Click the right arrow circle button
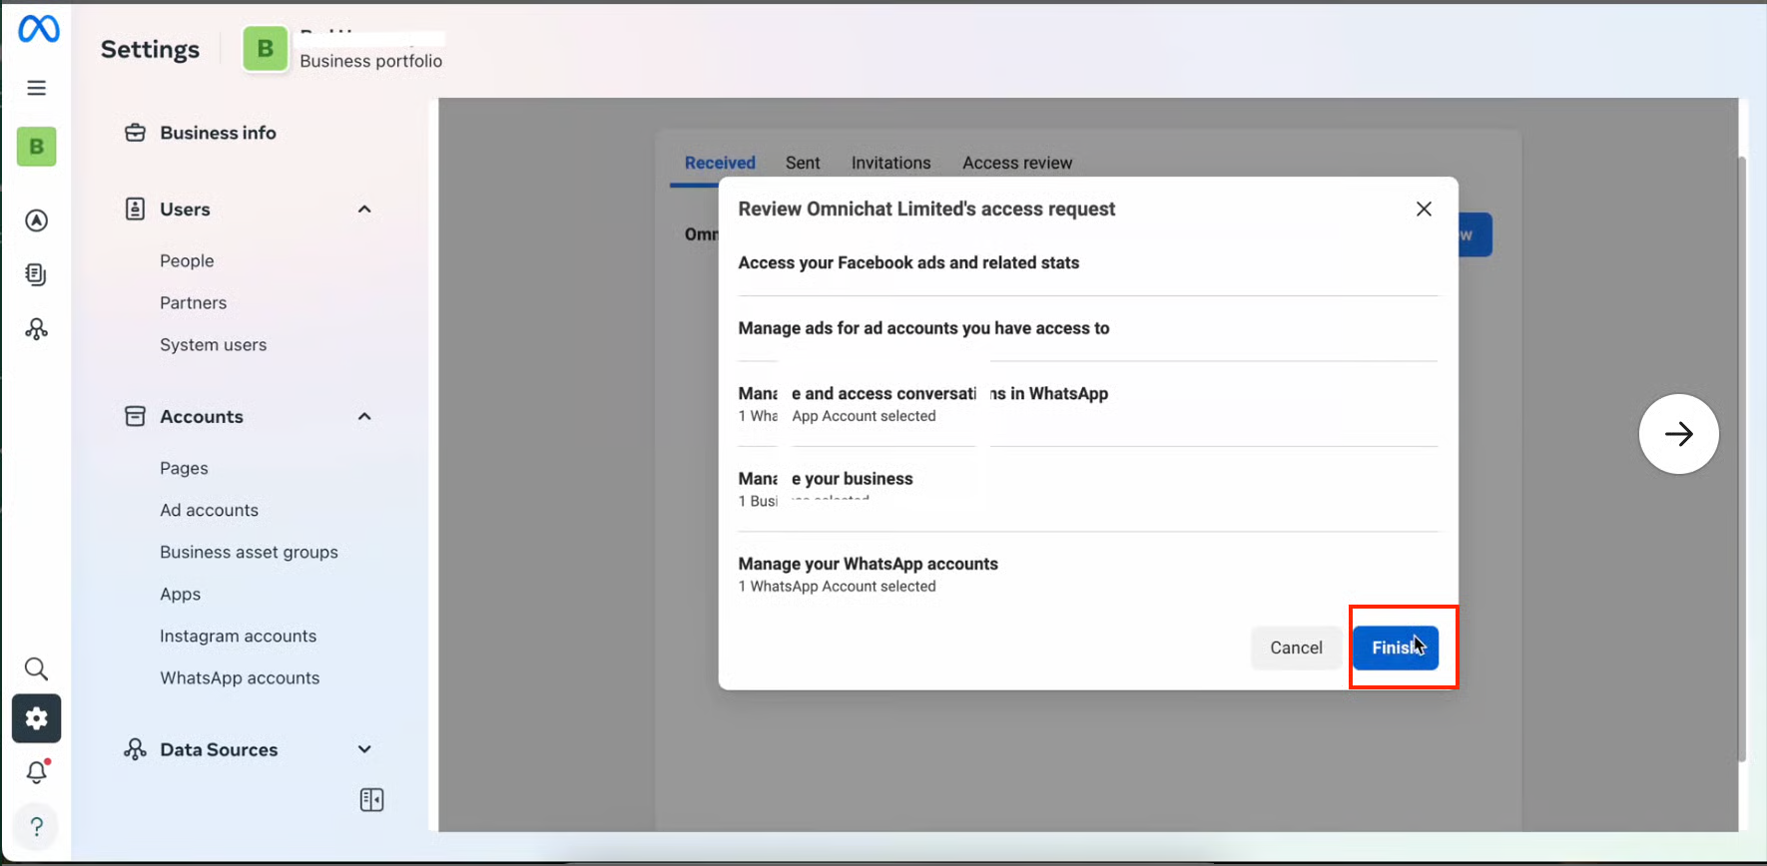The width and height of the screenshot is (1767, 866). [1678, 434]
